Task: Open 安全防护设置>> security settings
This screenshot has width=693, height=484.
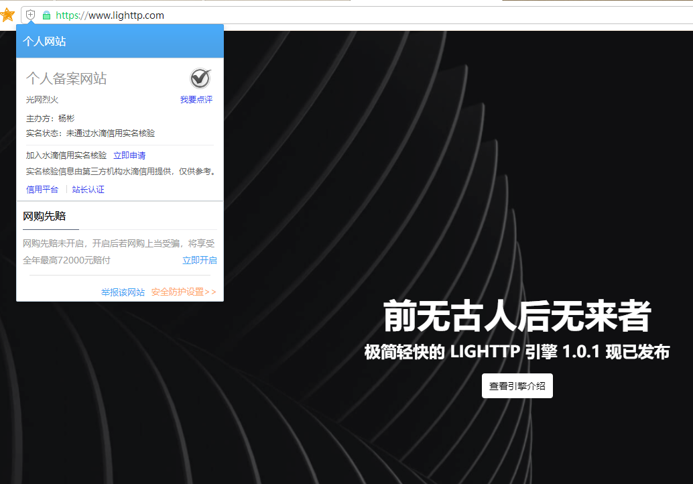Action: (184, 292)
